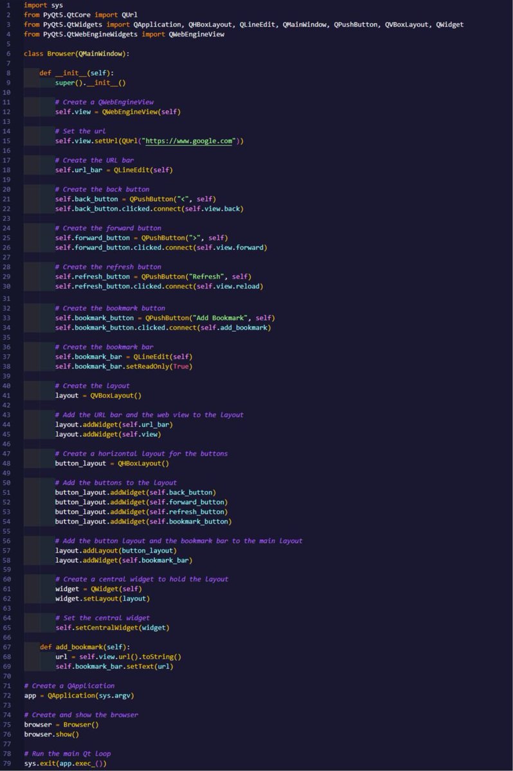Click layout.addLayout(button_layout) on line 57
The image size is (513, 771).
click(116, 551)
